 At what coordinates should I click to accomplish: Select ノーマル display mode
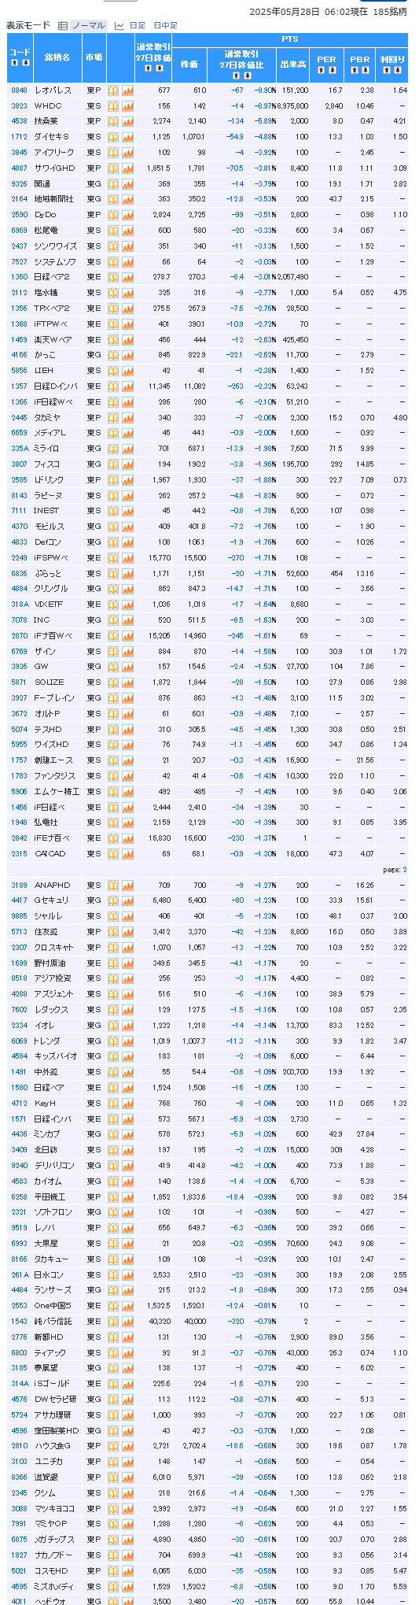[88, 25]
